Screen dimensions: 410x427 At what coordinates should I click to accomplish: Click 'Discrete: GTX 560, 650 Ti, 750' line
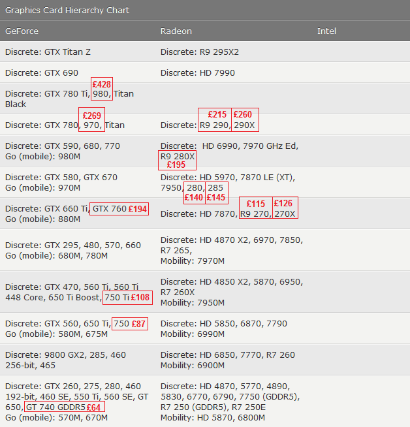point(67,323)
